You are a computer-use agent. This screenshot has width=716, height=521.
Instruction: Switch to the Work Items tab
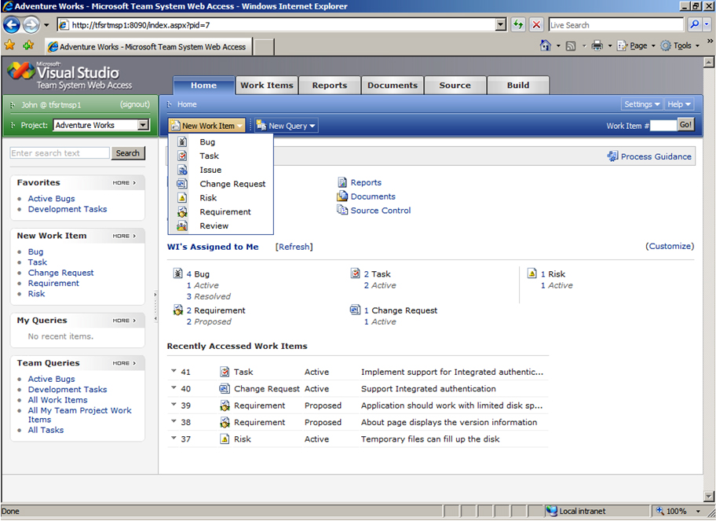tap(266, 86)
